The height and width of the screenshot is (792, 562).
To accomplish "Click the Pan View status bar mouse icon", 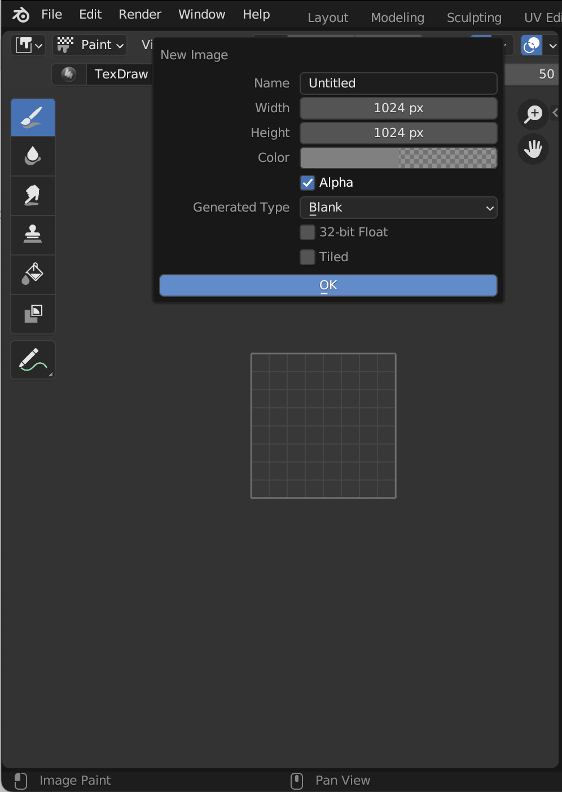I will (297, 781).
